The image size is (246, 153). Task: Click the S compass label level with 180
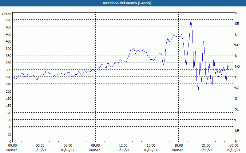(236, 99)
